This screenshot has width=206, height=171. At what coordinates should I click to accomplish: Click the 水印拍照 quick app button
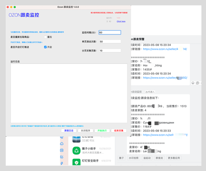click(134, 158)
